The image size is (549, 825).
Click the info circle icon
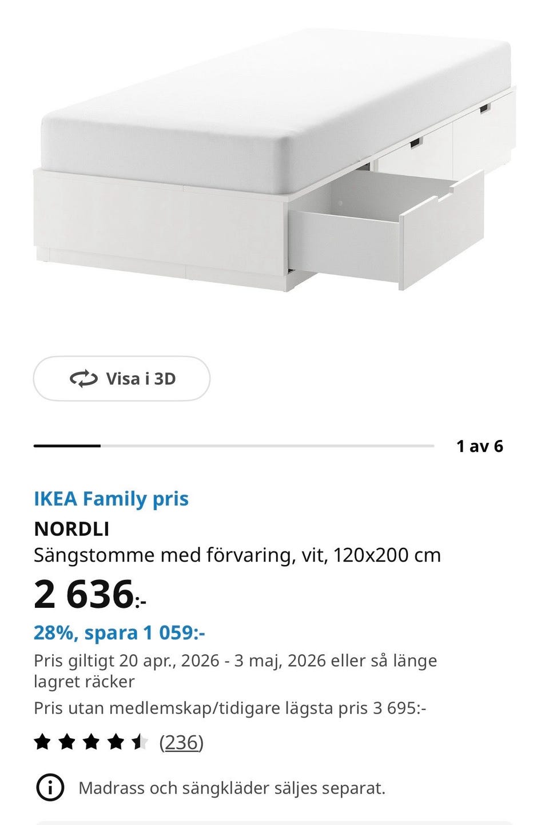pyautogui.click(x=50, y=788)
